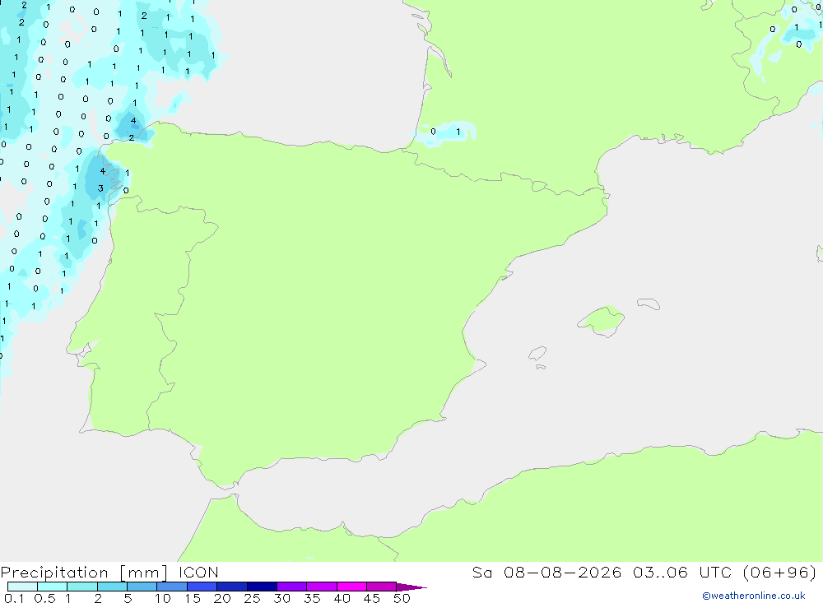Choose the 35–40 mm purple legend swatch
The width and height of the screenshot is (823, 603).
pos(321,587)
